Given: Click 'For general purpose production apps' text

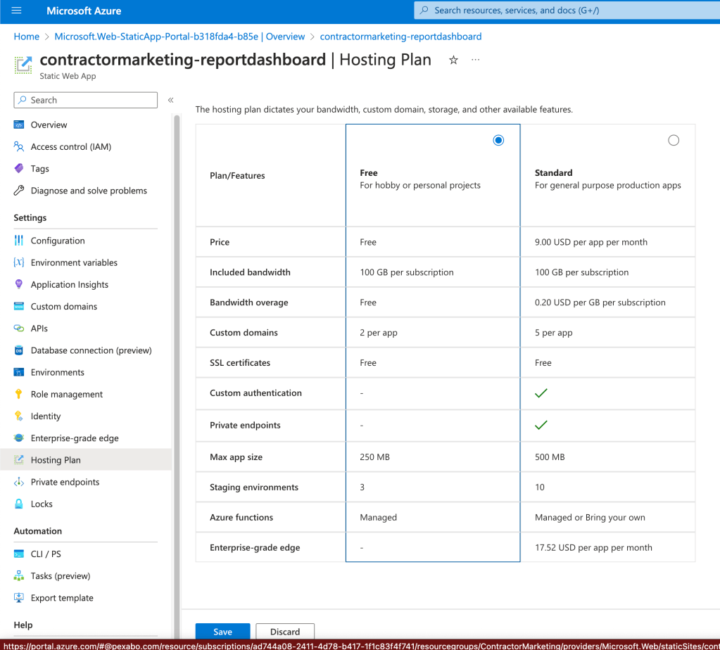Looking at the screenshot, I should click(608, 185).
